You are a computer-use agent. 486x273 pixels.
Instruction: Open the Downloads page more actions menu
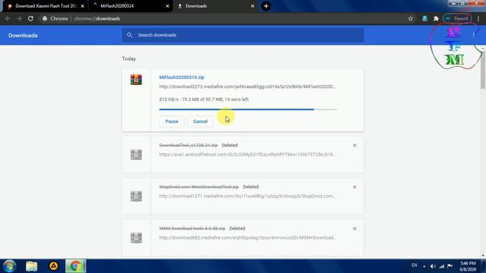tap(474, 34)
